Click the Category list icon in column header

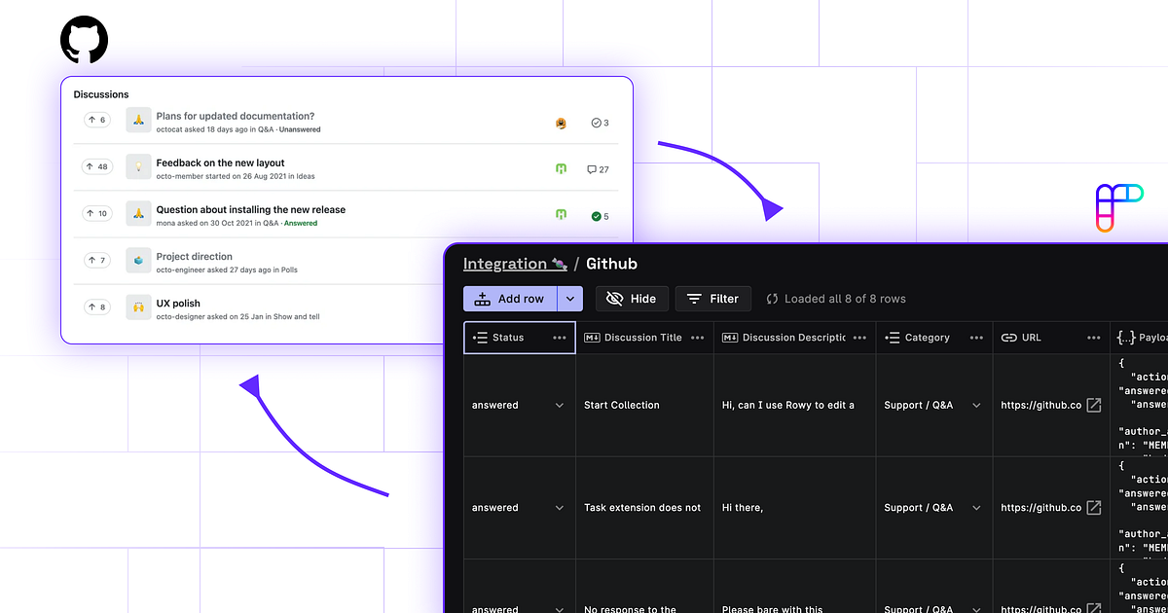(891, 337)
